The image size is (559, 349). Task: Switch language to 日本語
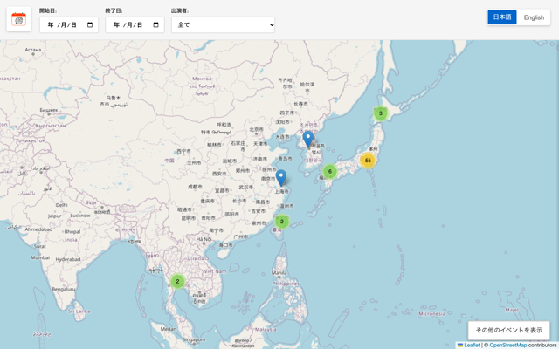(502, 17)
